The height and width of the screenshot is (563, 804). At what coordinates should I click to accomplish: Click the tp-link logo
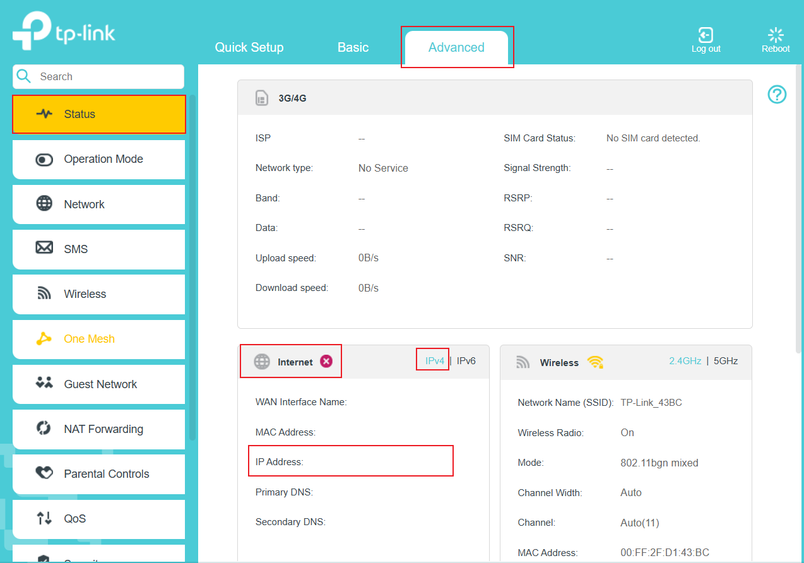(x=63, y=29)
